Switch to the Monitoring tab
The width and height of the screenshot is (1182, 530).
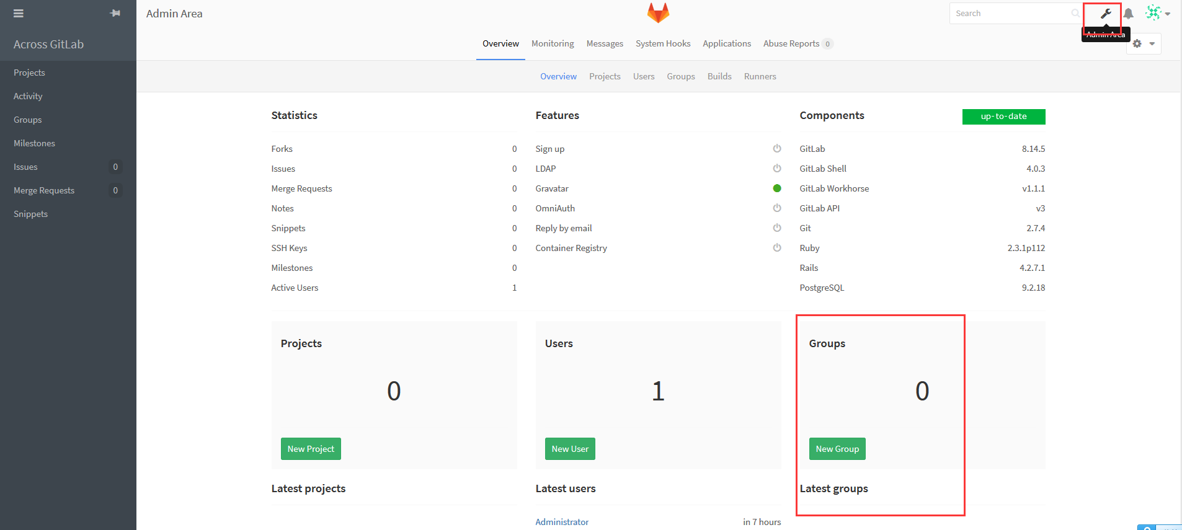(x=553, y=43)
